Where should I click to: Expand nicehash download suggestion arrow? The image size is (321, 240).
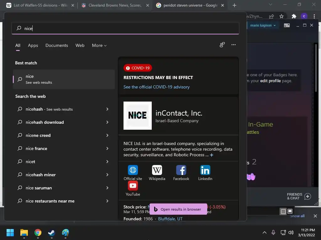pos(107,122)
